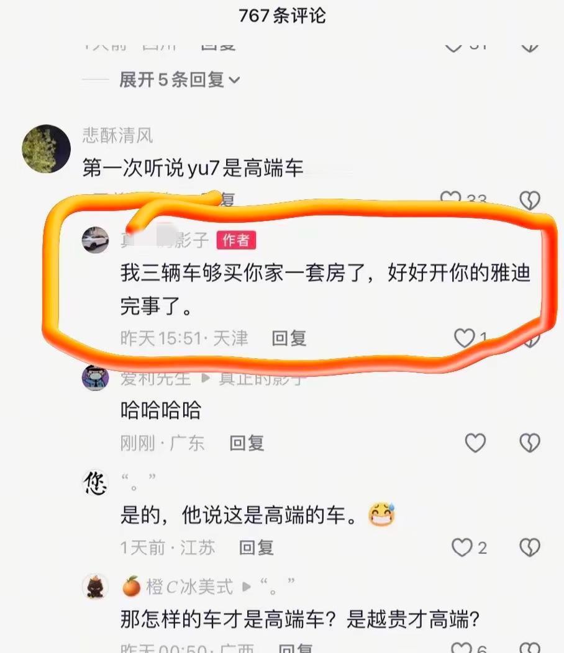Tap broken heart on yu7是高端车 comment
Viewport: 564px width, 653px height.
530,200
